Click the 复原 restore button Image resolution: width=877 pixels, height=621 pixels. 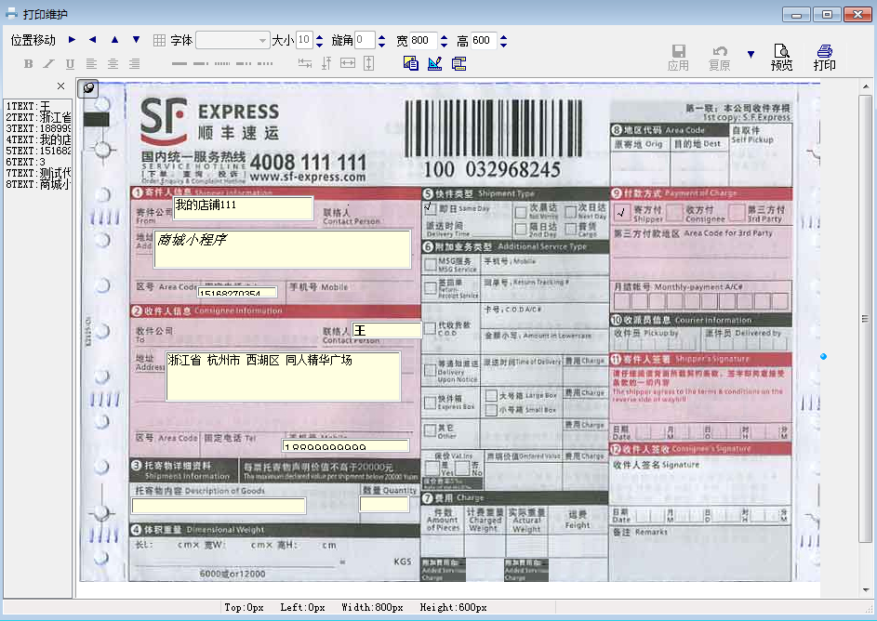point(719,59)
